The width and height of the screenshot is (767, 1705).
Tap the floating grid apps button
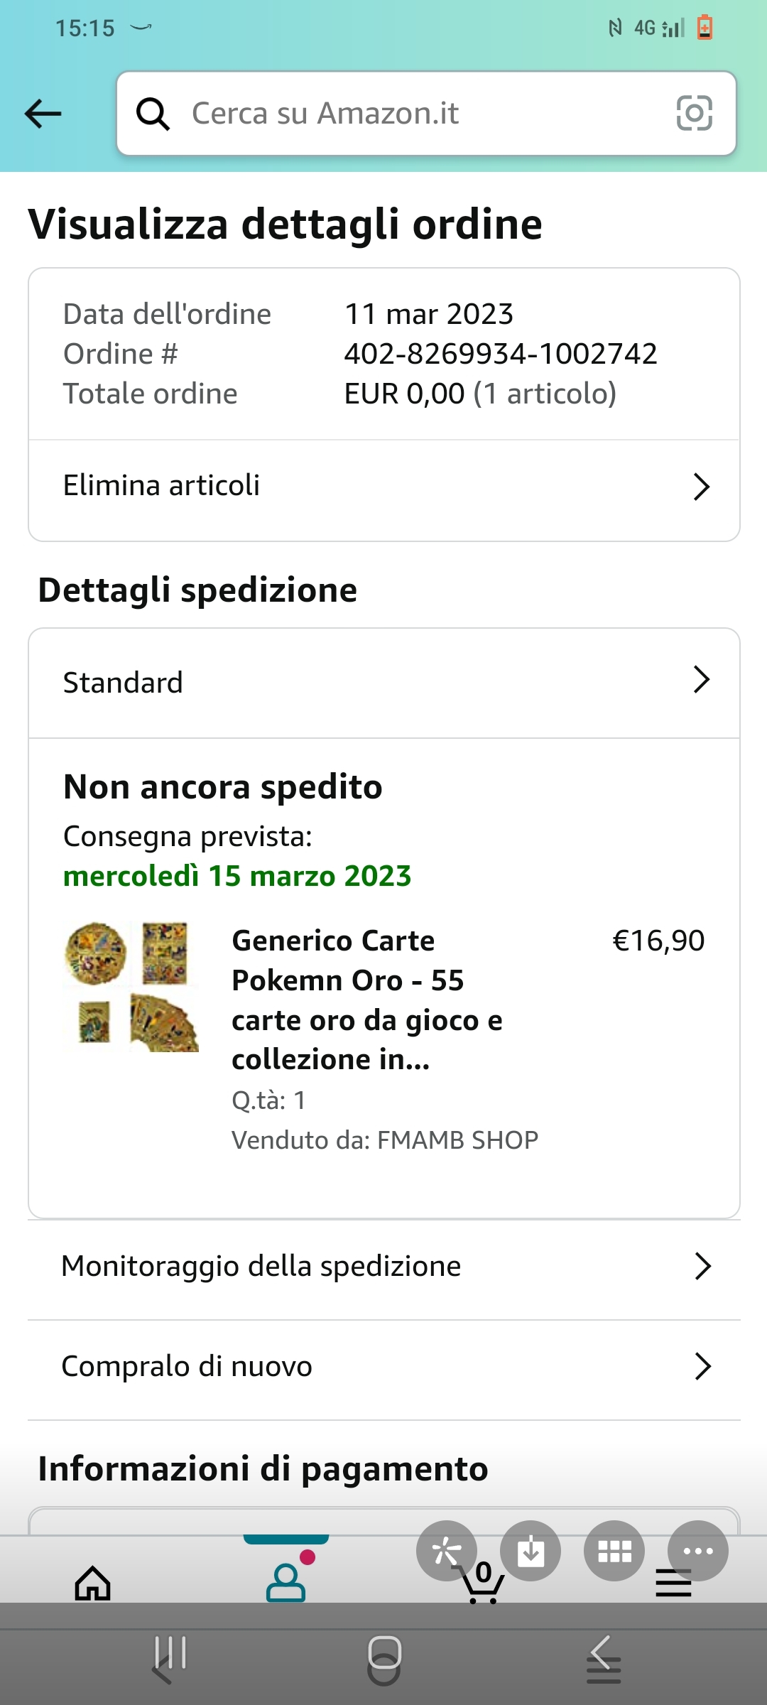tap(614, 1552)
